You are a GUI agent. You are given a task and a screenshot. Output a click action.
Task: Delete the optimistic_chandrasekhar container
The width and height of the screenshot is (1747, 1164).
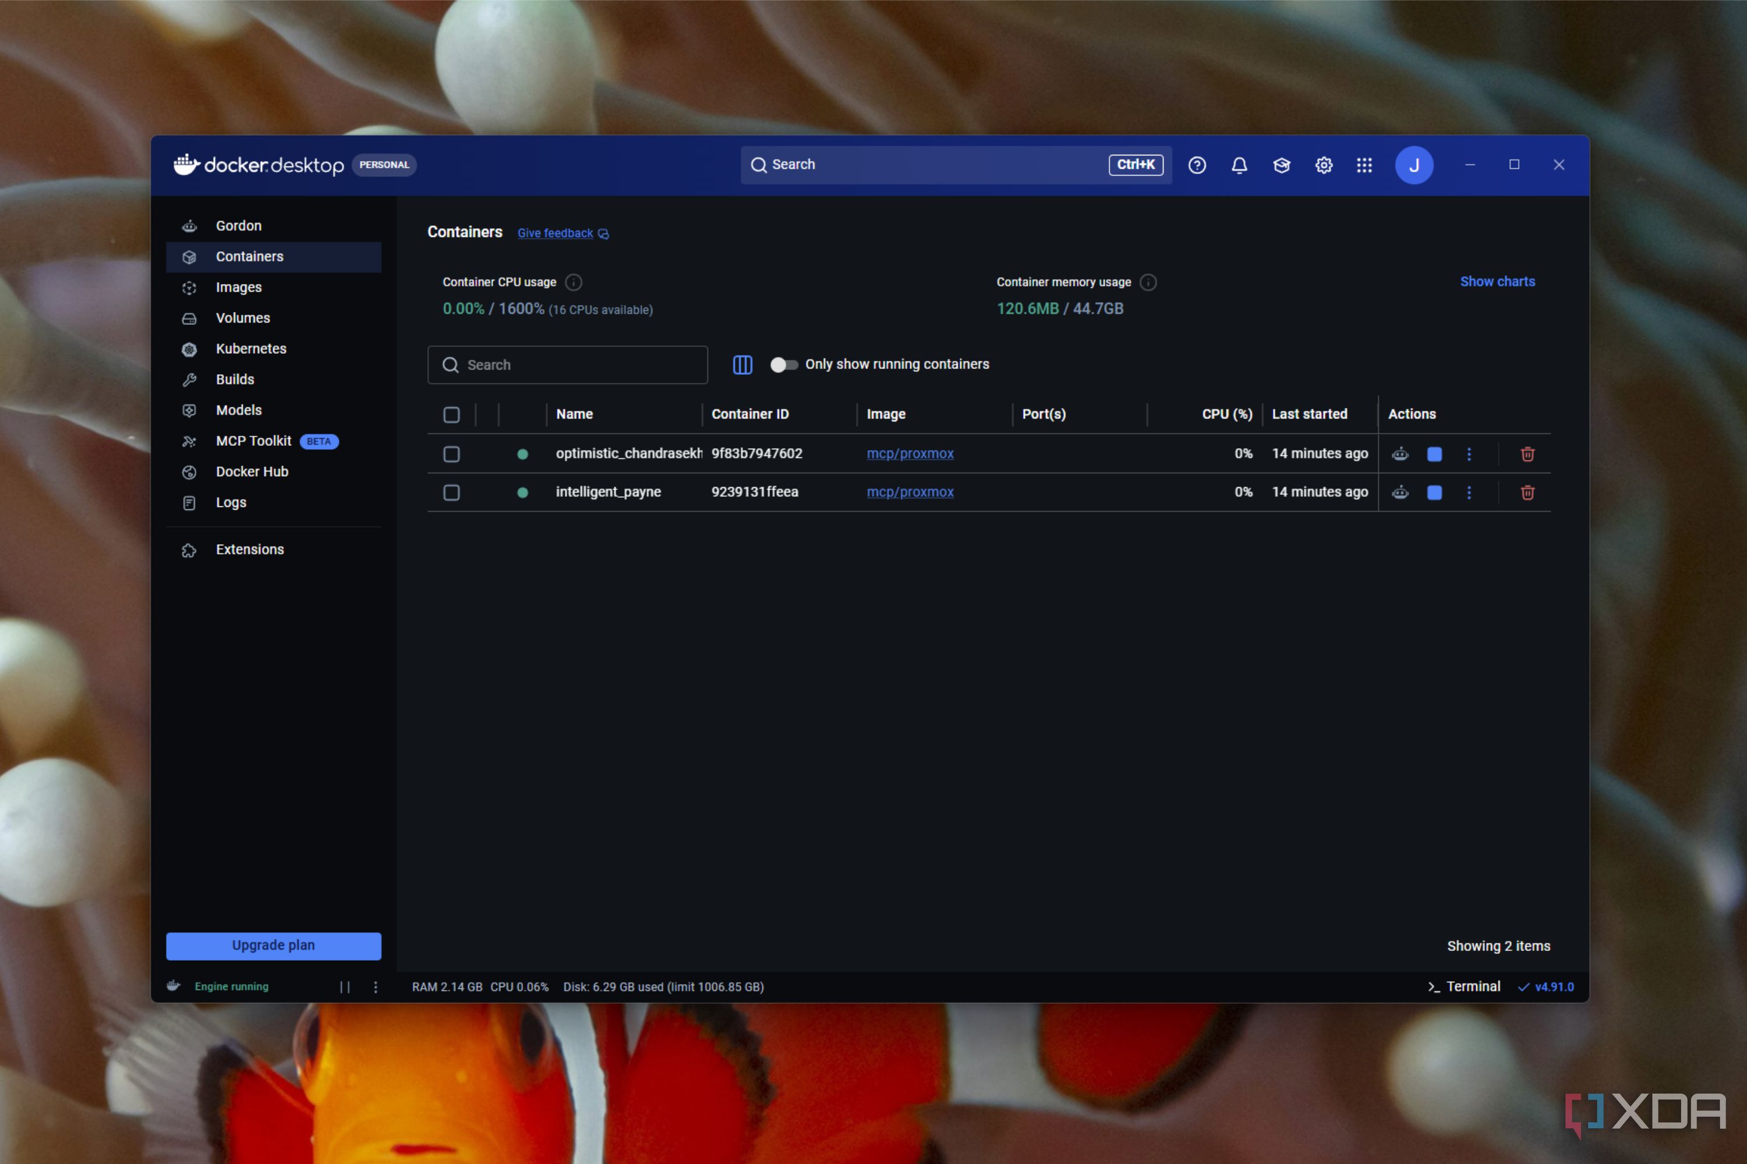click(x=1527, y=453)
